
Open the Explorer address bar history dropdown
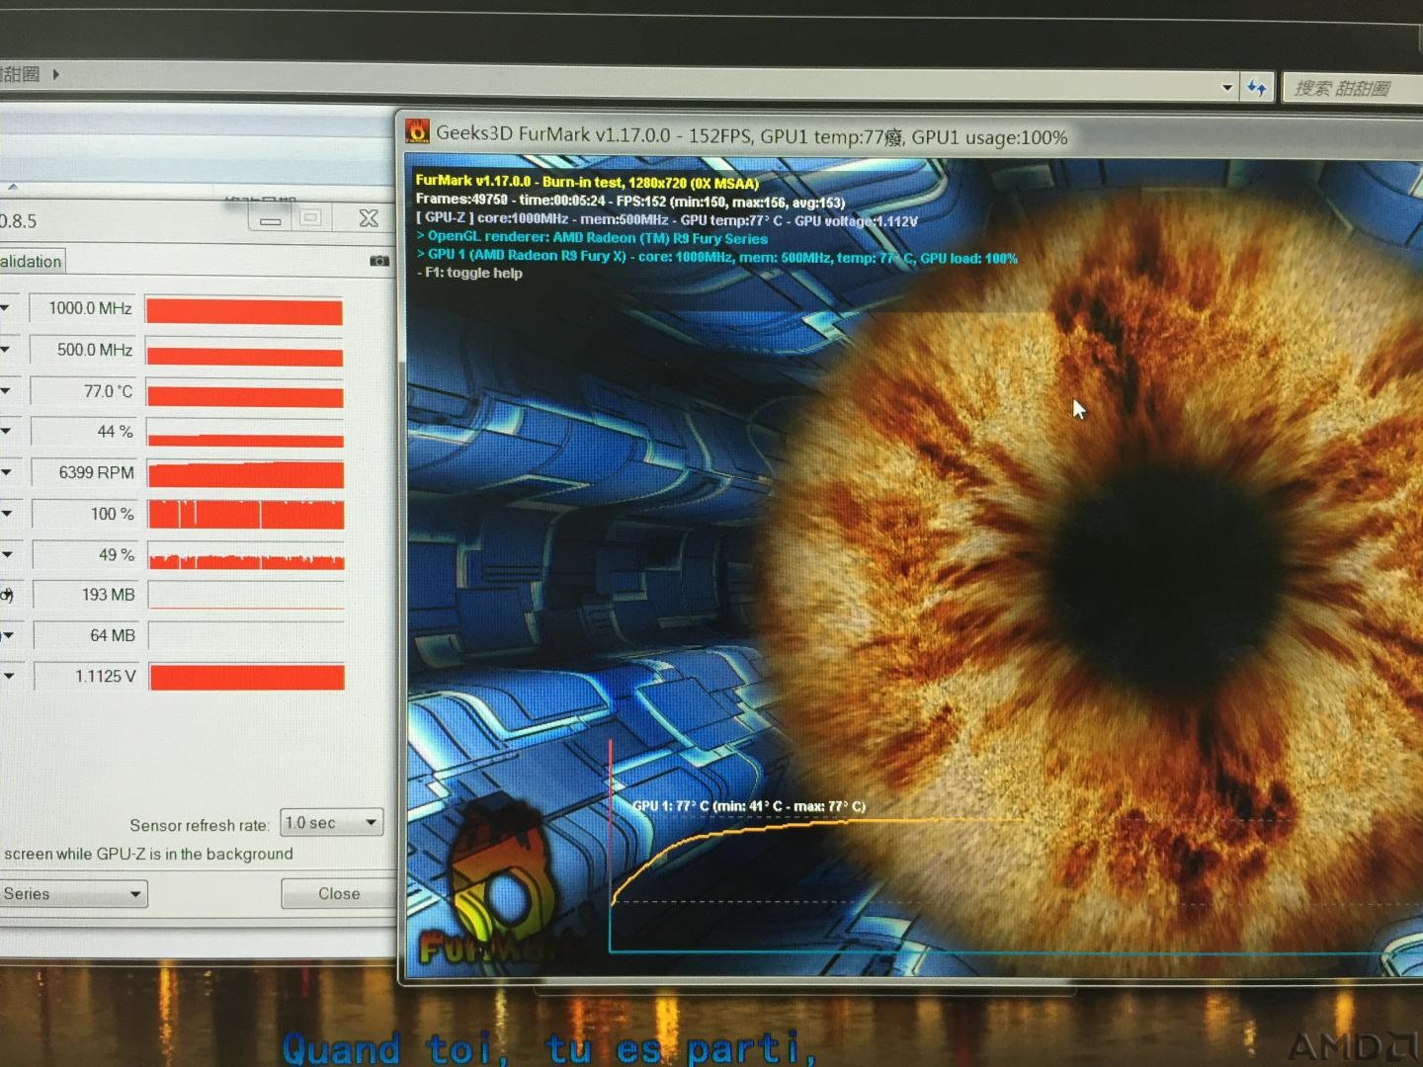click(x=1227, y=88)
